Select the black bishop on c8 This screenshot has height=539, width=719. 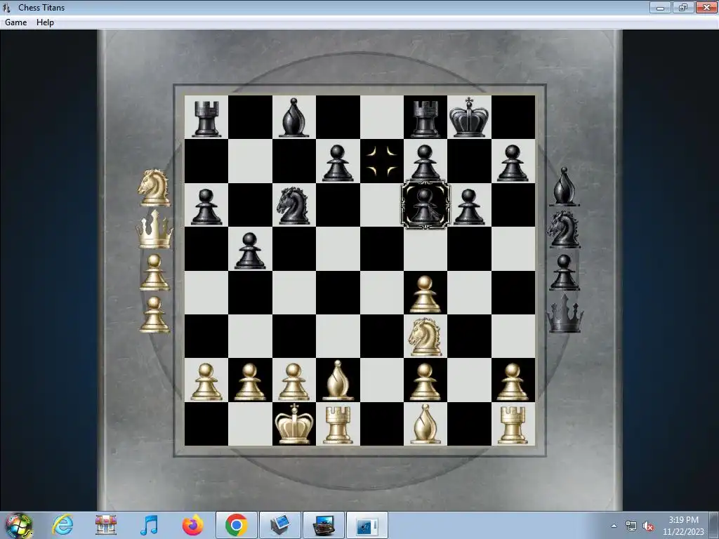293,118
